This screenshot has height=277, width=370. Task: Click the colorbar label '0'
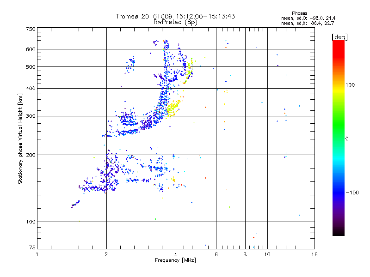tap(347, 139)
